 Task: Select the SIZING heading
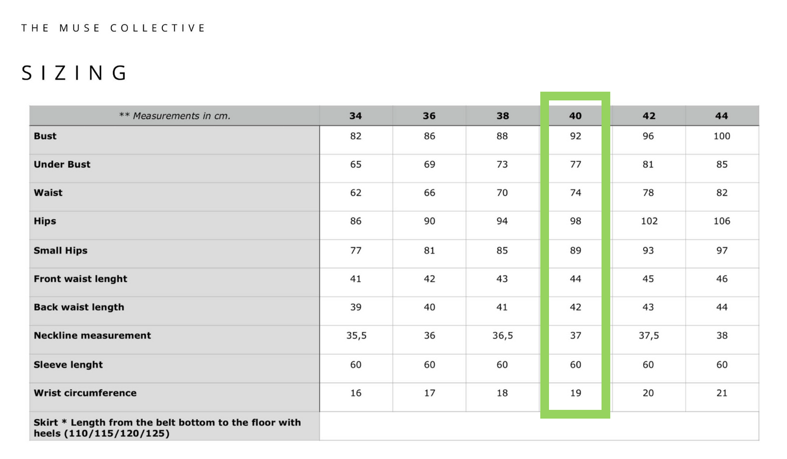coord(75,73)
